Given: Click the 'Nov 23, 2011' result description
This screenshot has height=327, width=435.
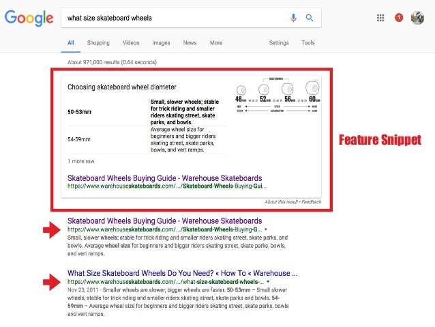Looking at the screenshot, I should click(x=178, y=302).
